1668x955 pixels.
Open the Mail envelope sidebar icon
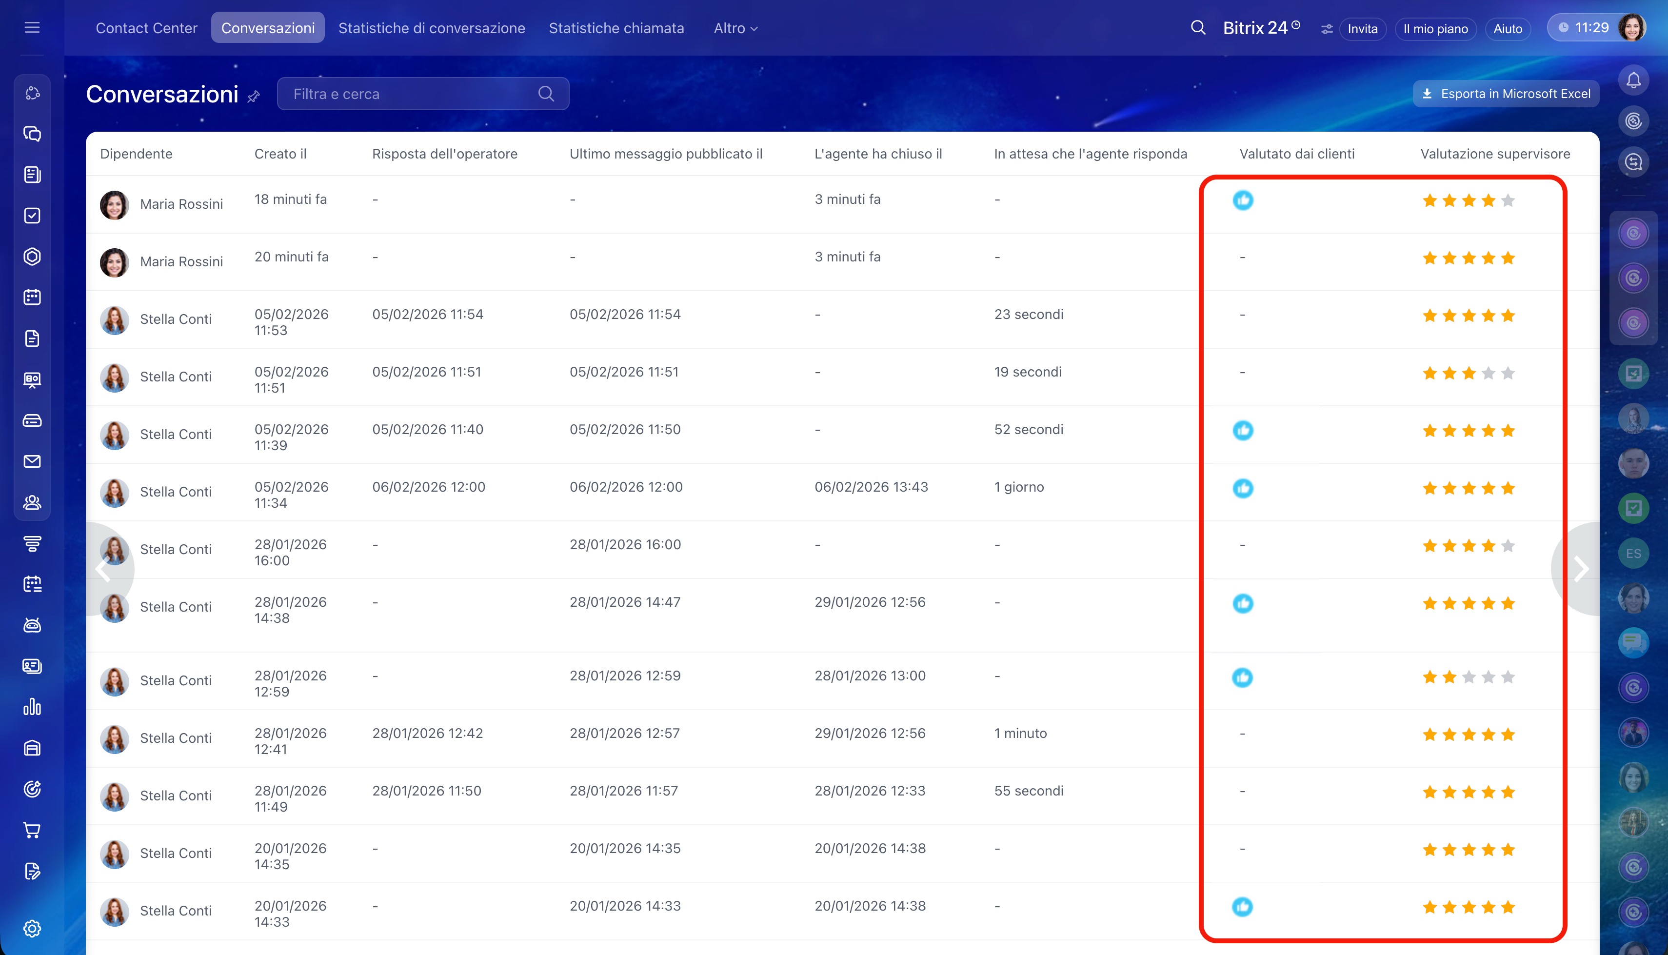coord(32,461)
